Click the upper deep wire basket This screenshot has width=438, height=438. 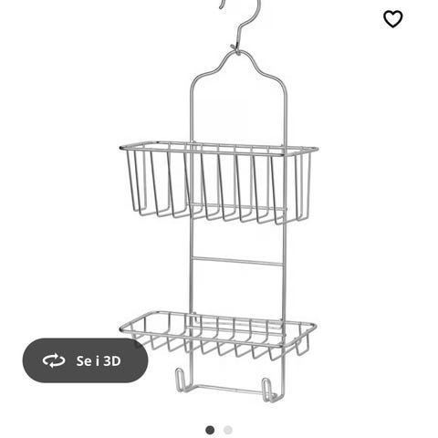pyautogui.click(x=219, y=182)
